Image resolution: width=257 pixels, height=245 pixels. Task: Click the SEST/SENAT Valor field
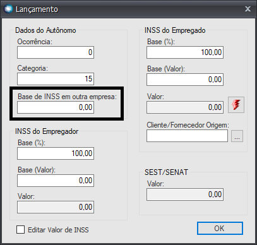click(x=185, y=194)
